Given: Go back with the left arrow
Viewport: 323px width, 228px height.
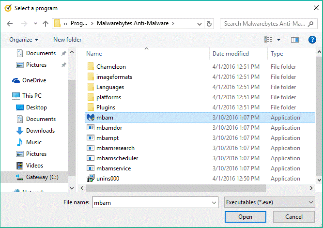Looking at the screenshot, I should [10, 24].
